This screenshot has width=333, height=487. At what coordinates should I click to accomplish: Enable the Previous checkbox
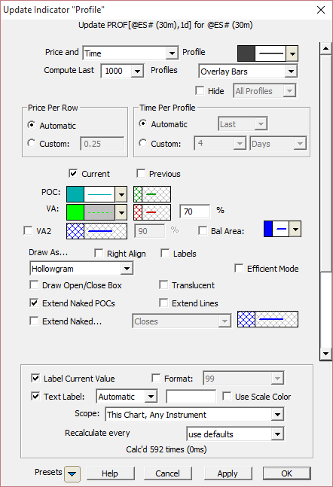coord(141,173)
